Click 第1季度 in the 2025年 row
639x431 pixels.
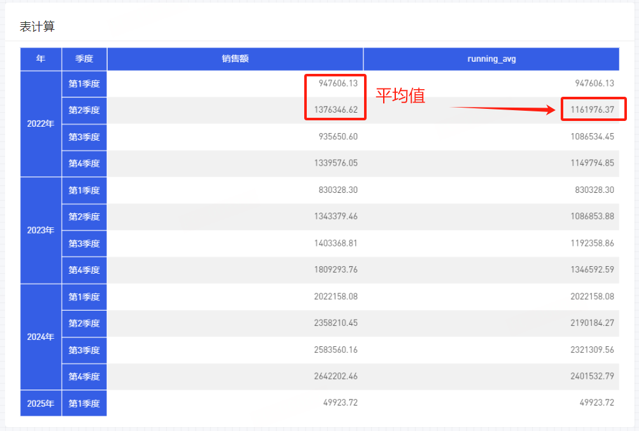click(84, 403)
